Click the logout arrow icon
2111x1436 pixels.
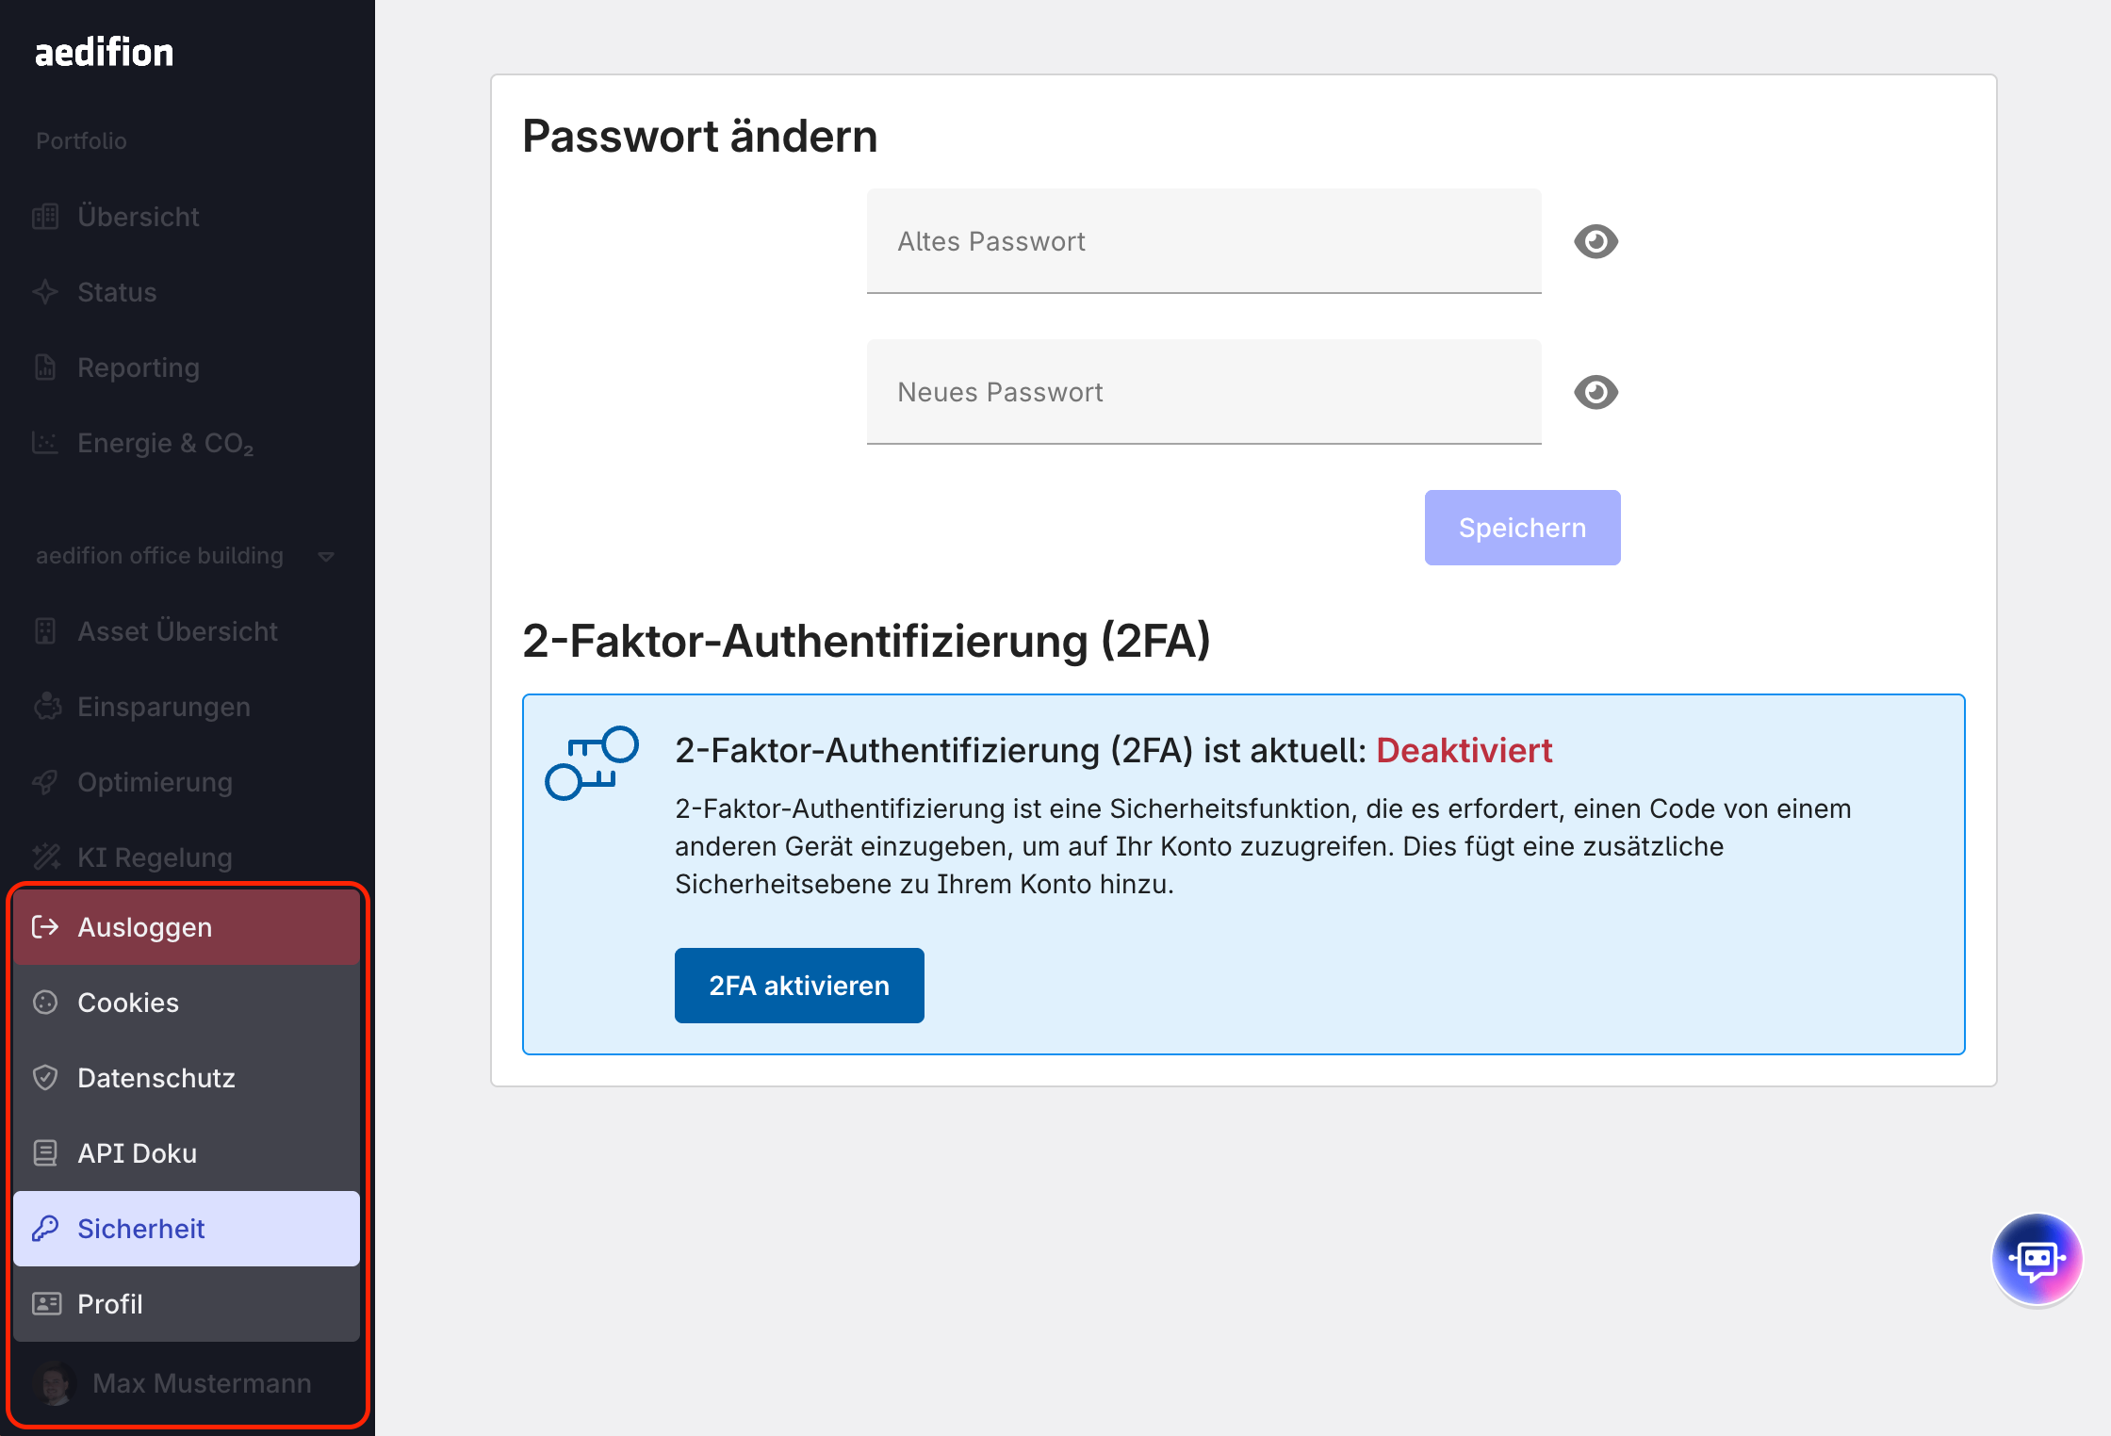(x=45, y=927)
